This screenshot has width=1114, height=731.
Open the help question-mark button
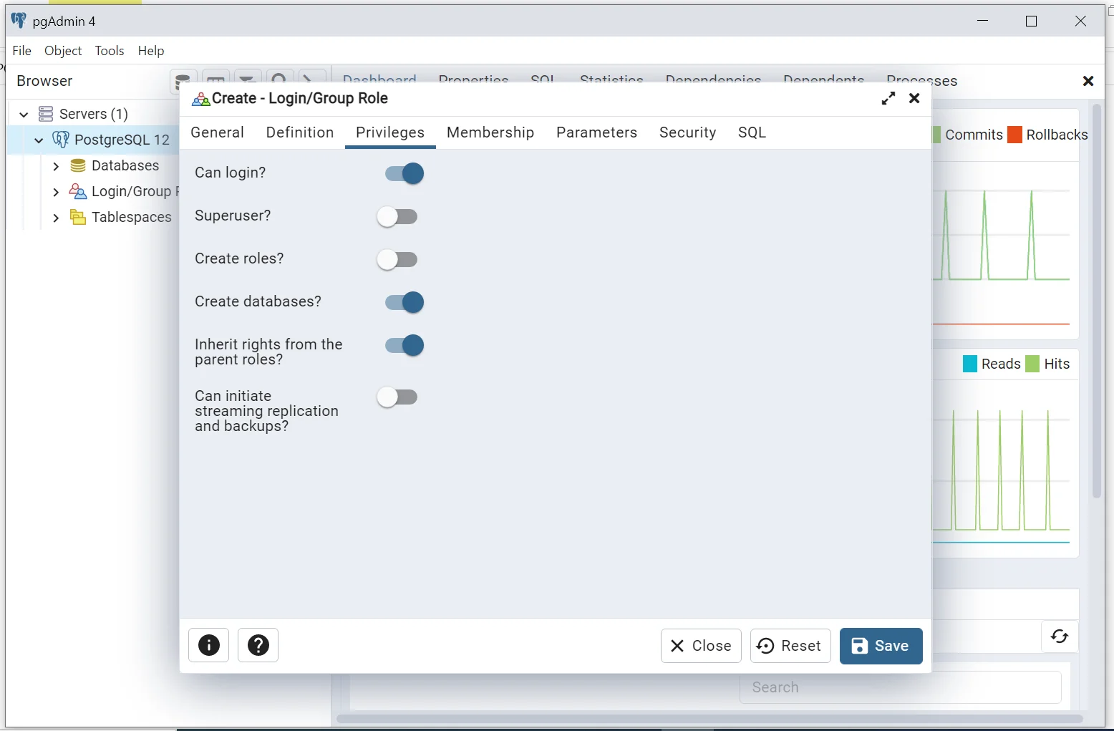coord(258,645)
